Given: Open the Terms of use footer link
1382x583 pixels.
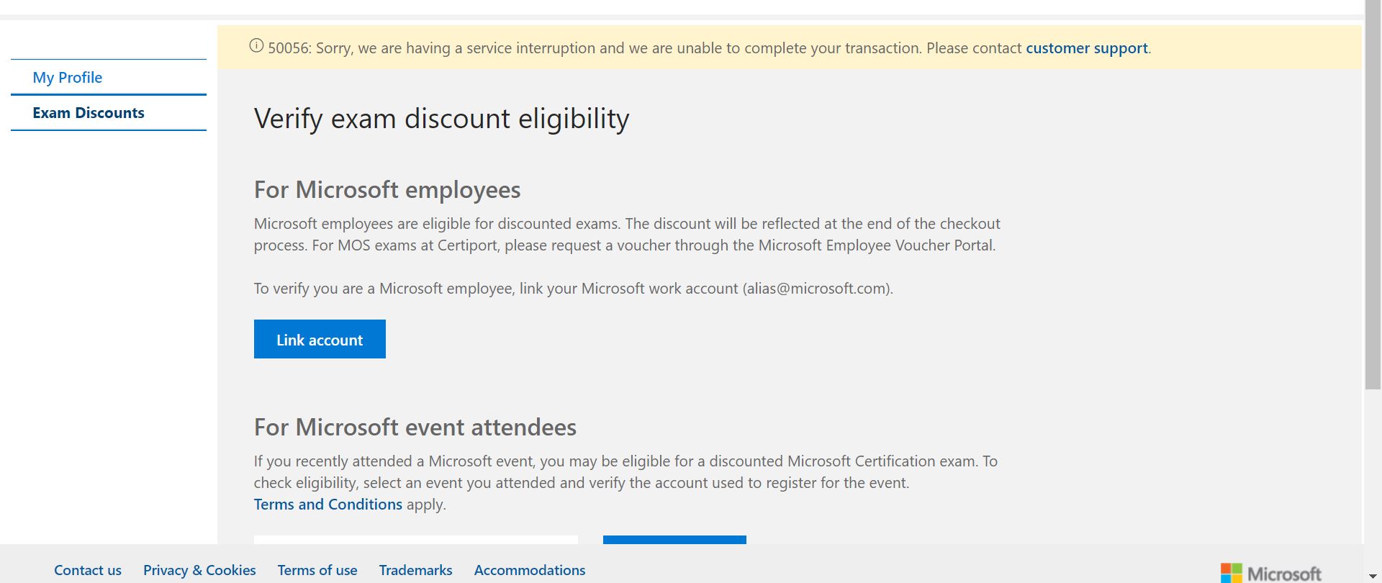Looking at the screenshot, I should tap(317, 570).
